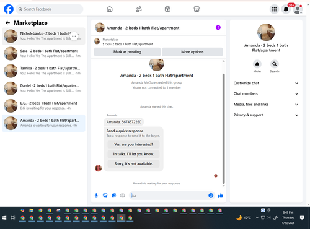
Task: Open the Windows notification center icon
Action: 302,218
